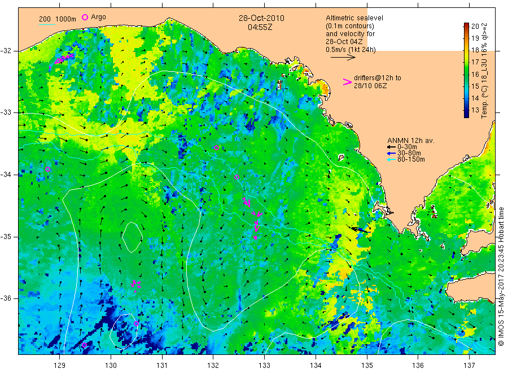Click the 'drifters@12h to' legend text
The width and height of the screenshot is (508, 373).
378,78
